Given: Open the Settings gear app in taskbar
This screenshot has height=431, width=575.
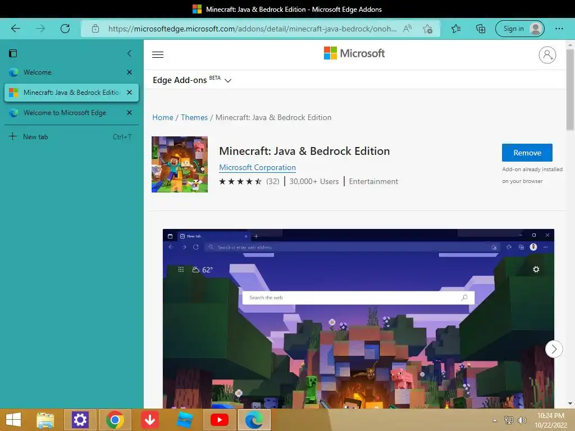Looking at the screenshot, I should coord(80,420).
